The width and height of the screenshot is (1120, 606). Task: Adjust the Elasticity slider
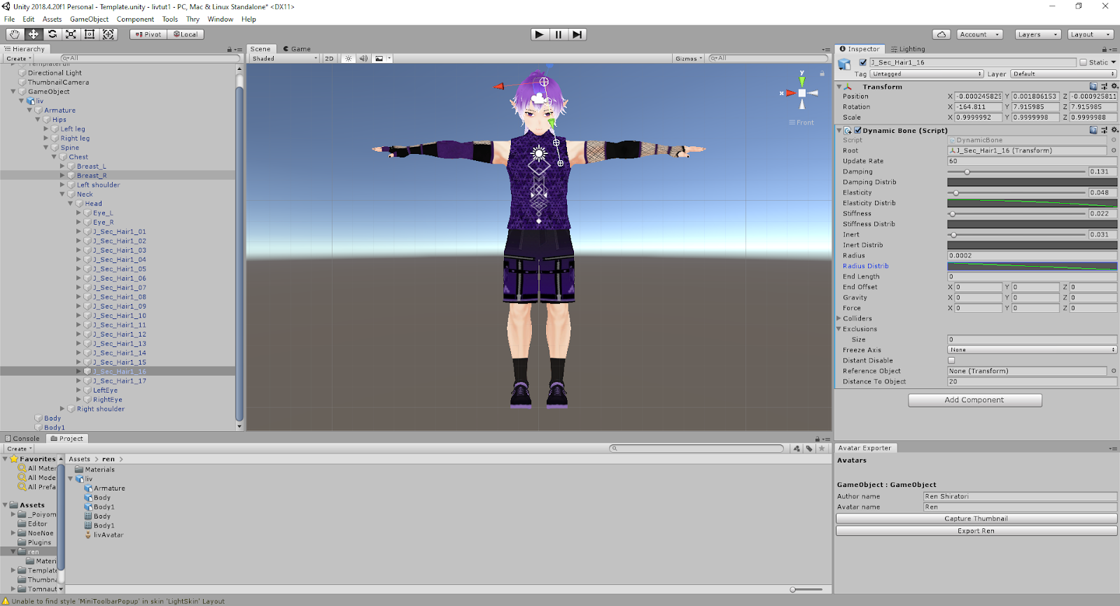click(1016, 192)
